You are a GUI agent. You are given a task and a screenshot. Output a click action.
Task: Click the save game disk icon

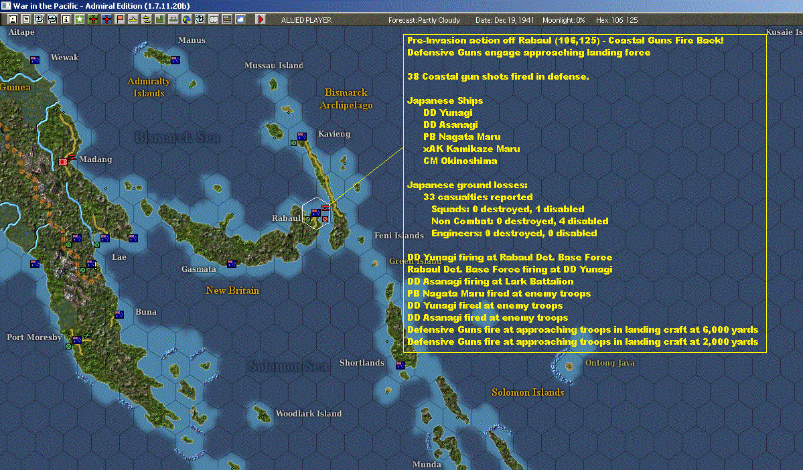tap(13, 19)
